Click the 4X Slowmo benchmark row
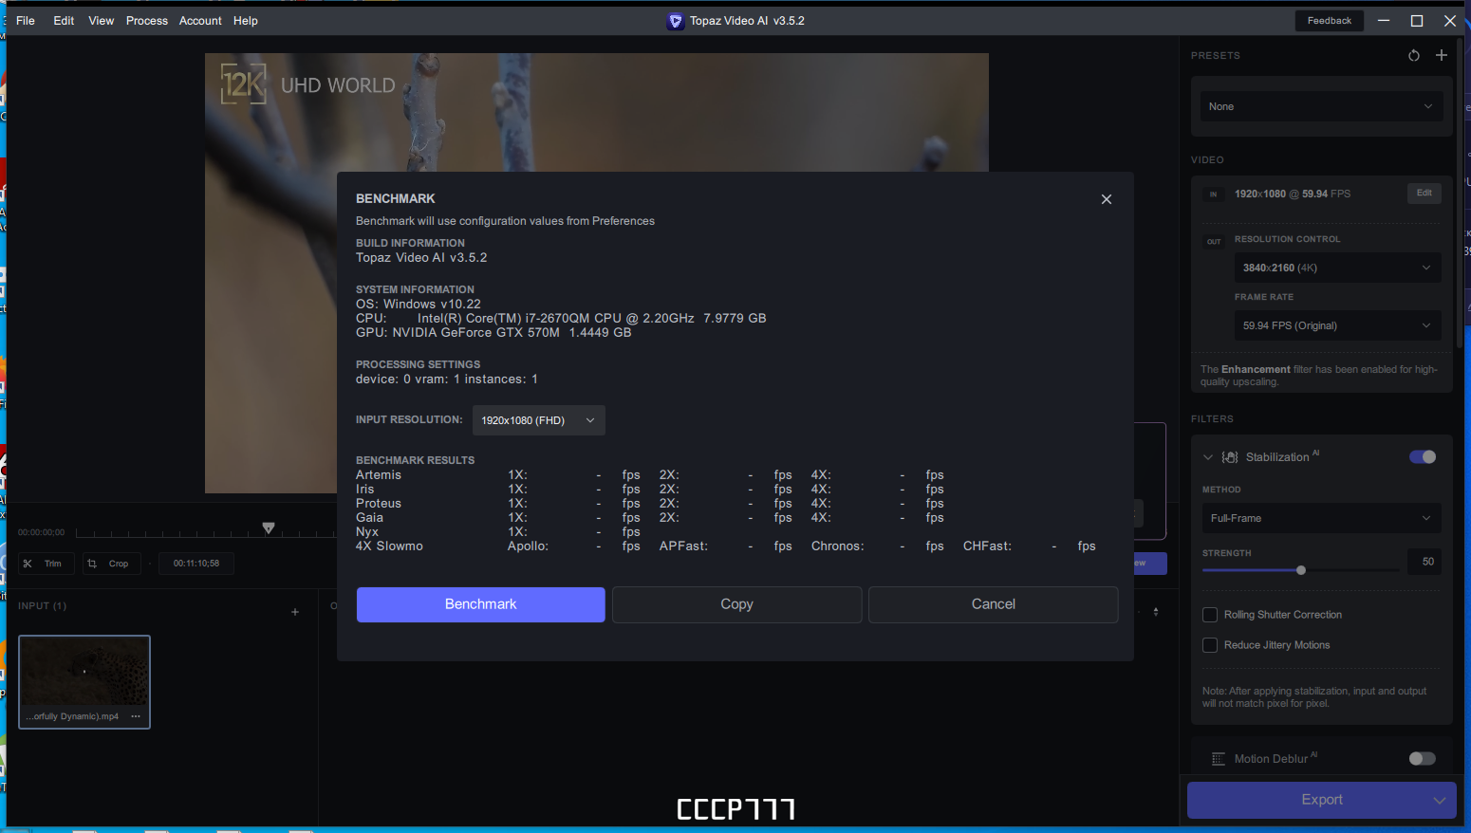This screenshot has height=833, width=1471. pos(726,546)
